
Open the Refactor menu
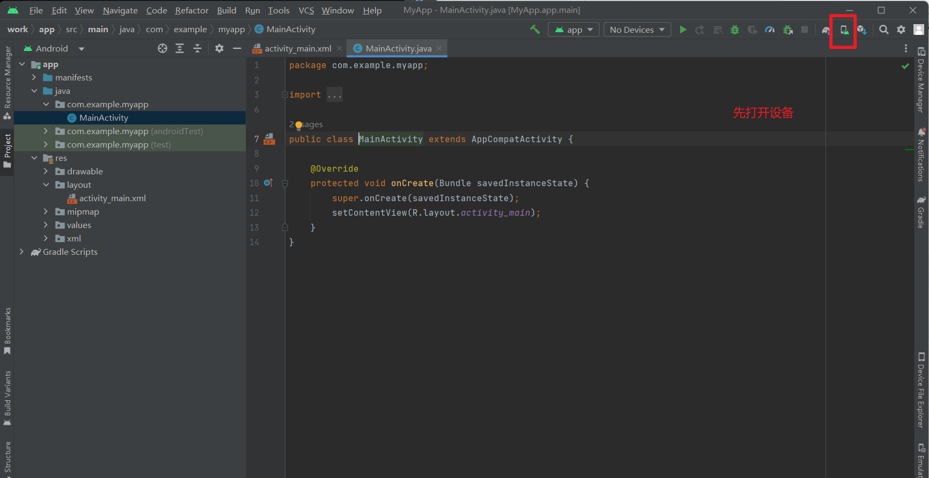point(191,10)
